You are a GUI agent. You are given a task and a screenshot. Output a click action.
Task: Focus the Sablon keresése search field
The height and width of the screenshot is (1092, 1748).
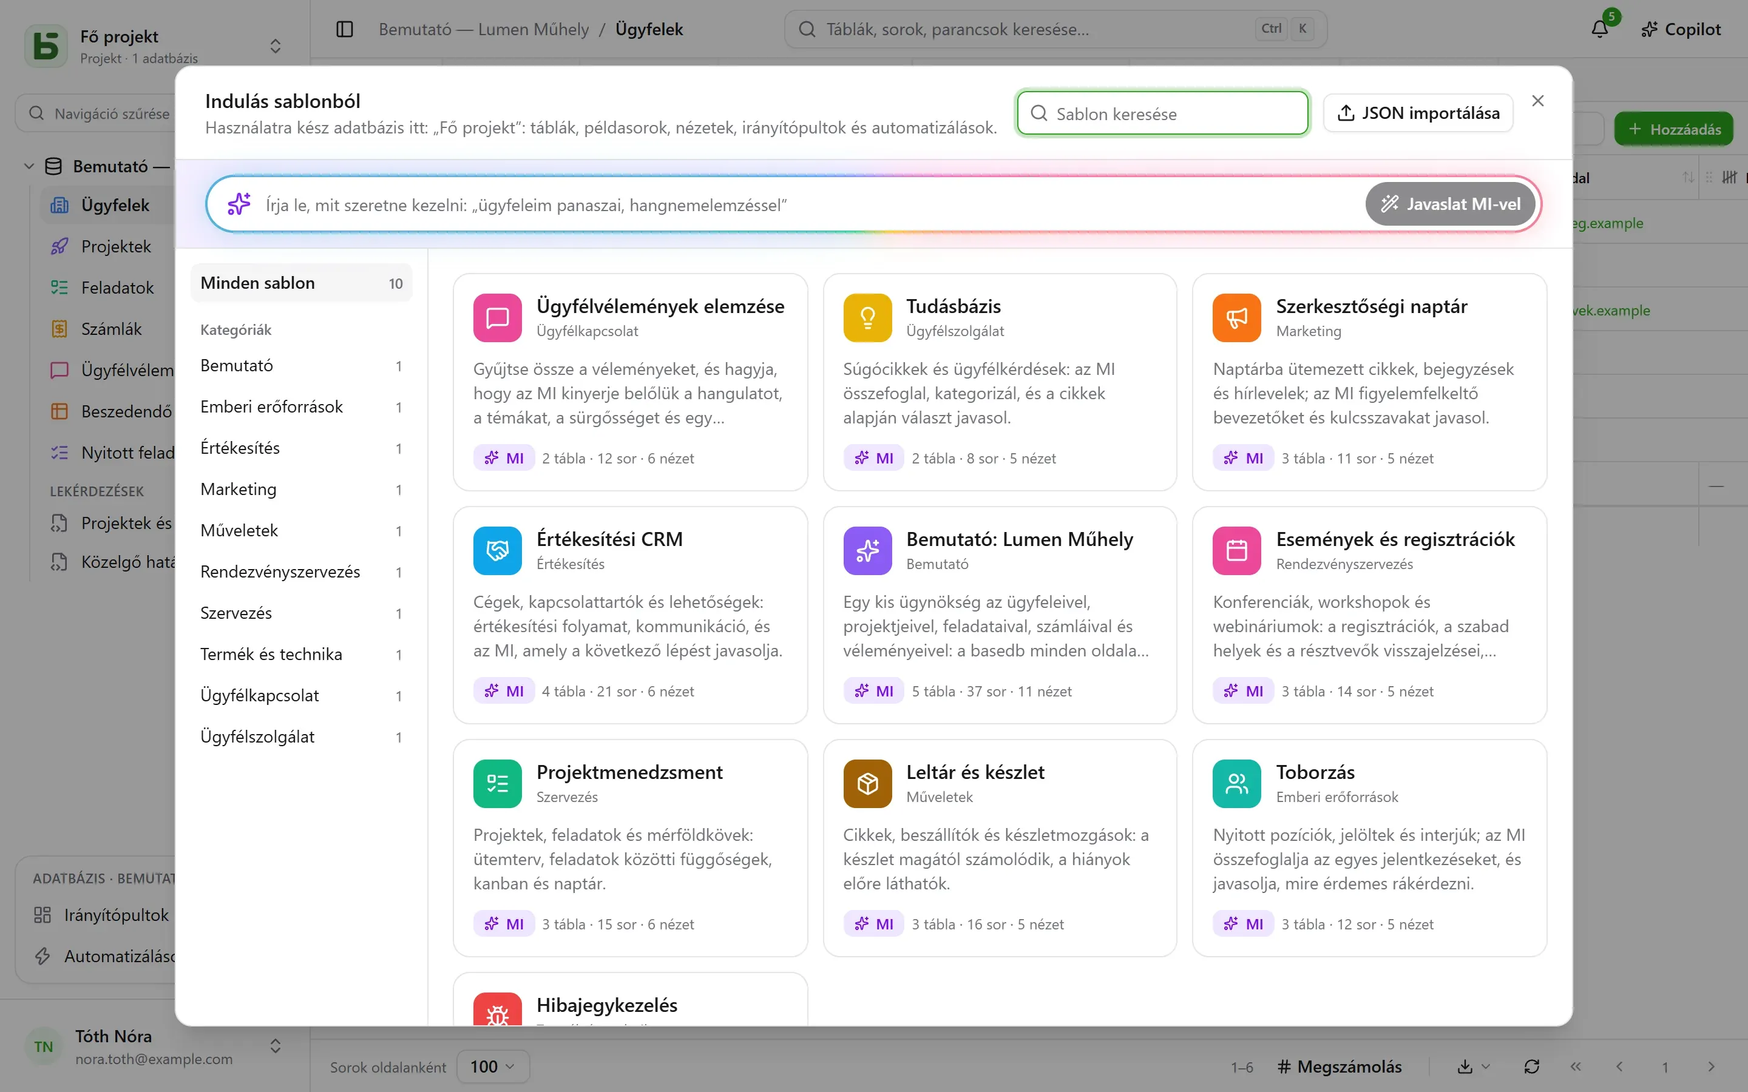[1162, 113]
